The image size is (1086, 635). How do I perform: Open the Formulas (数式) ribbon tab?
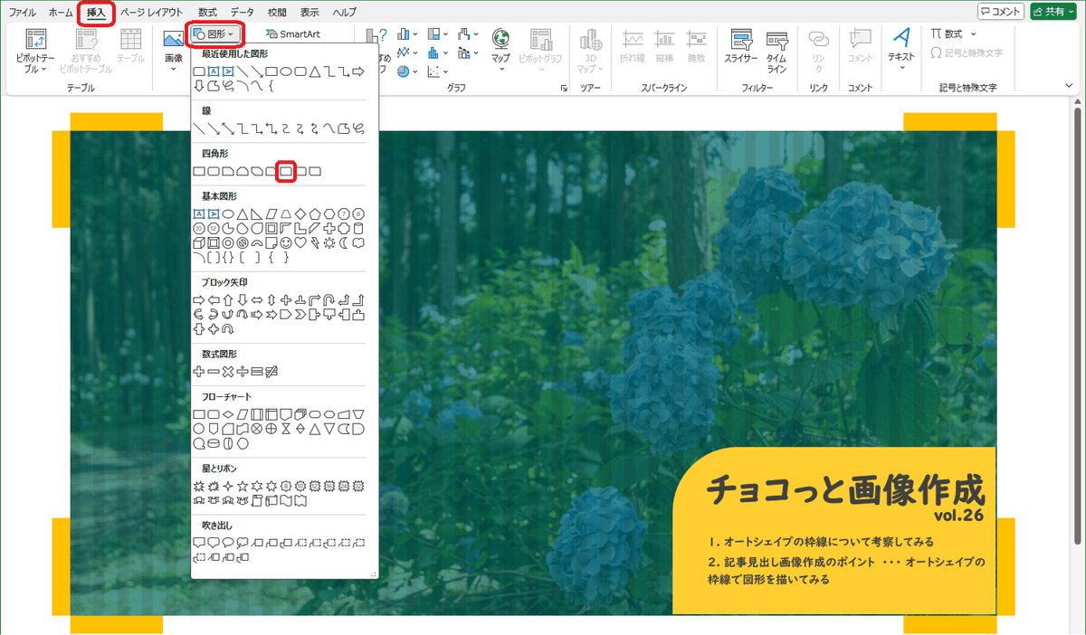tap(207, 13)
